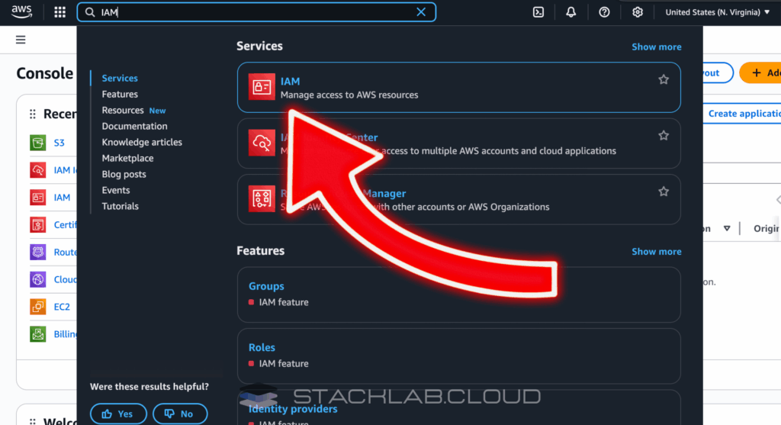
Task: Select the Events filter category
Action: pos(116,190)
